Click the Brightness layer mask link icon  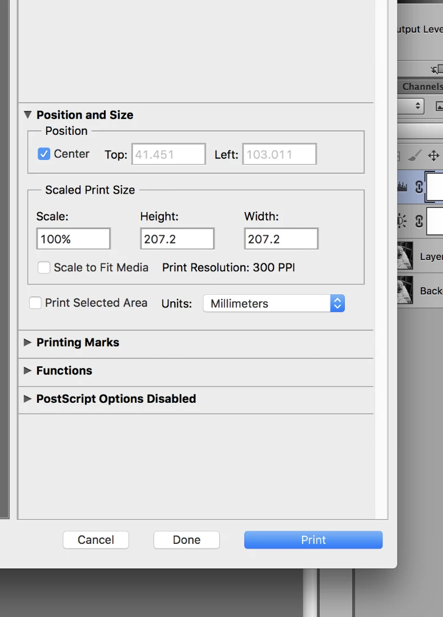pos(419,222)
